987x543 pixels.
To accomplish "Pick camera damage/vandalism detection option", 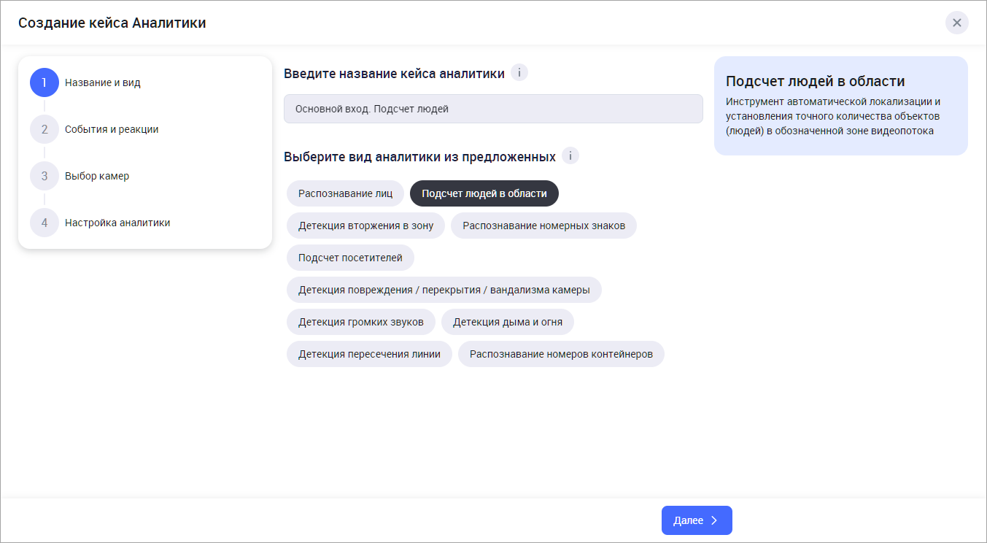I will (444, 290).
